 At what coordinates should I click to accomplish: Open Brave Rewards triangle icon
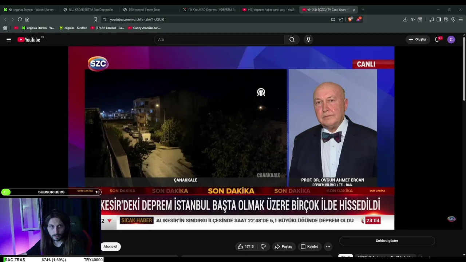(359, 19)
